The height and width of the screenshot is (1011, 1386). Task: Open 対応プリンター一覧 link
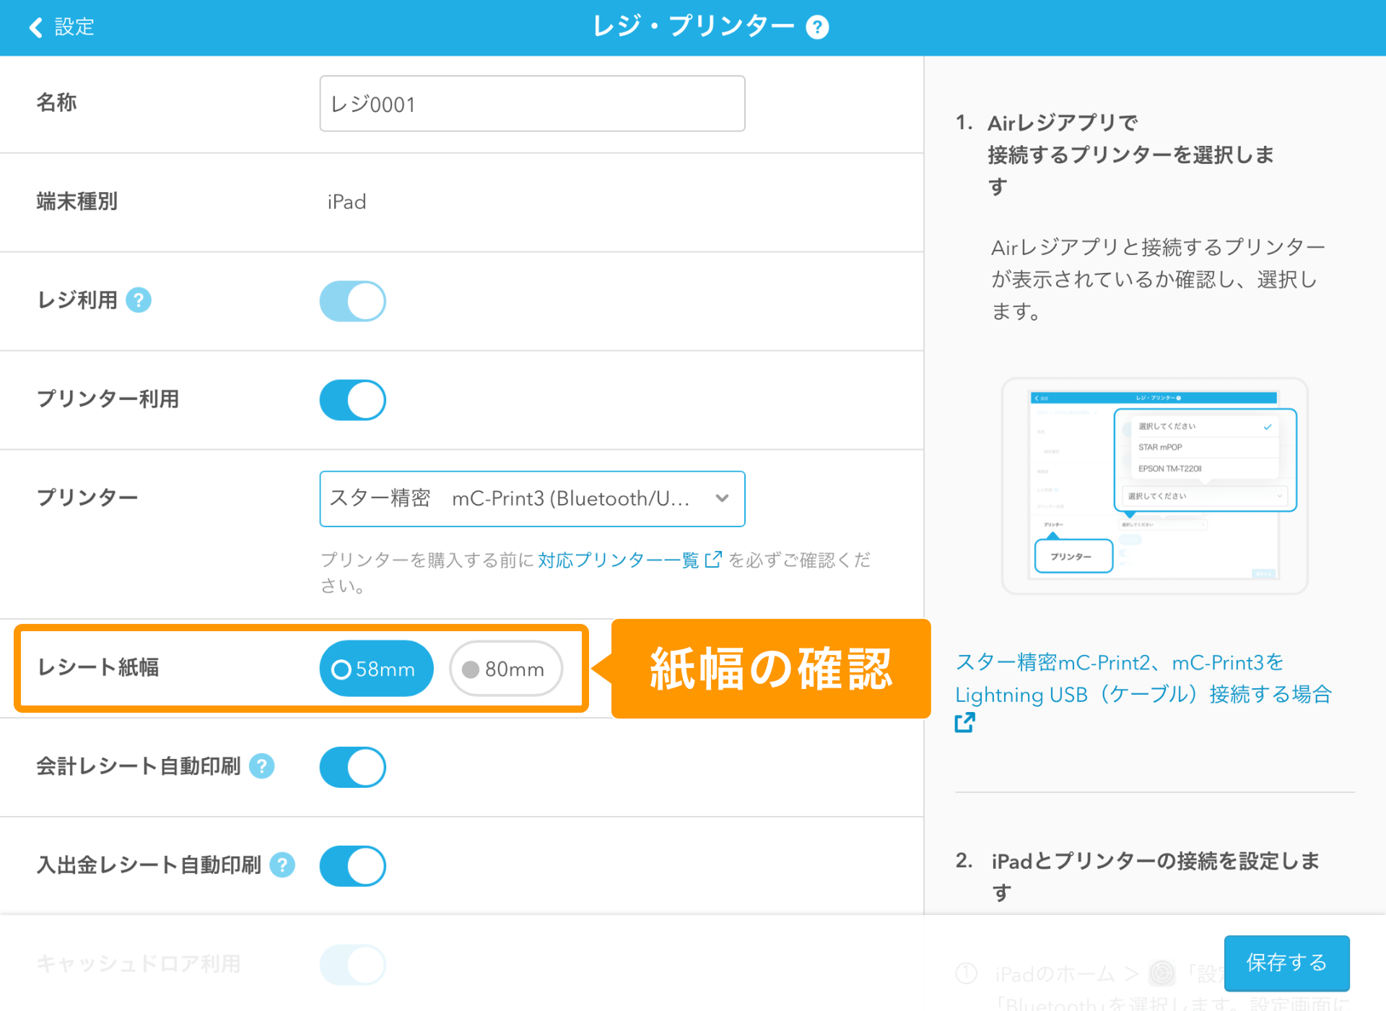619,560
